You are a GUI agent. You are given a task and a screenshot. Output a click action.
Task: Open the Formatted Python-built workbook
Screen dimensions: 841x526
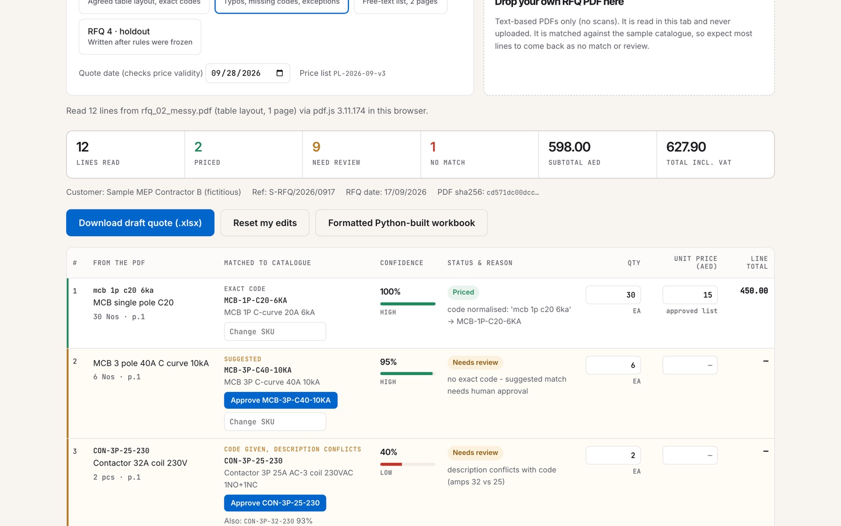pos(402,223)
